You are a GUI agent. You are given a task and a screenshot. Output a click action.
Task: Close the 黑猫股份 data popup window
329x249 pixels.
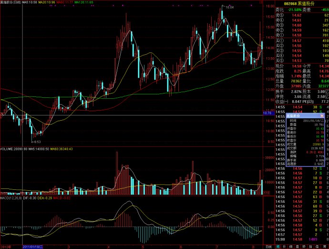point(321,116)
